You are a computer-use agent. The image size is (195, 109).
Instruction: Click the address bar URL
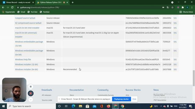tap(40, 7)
